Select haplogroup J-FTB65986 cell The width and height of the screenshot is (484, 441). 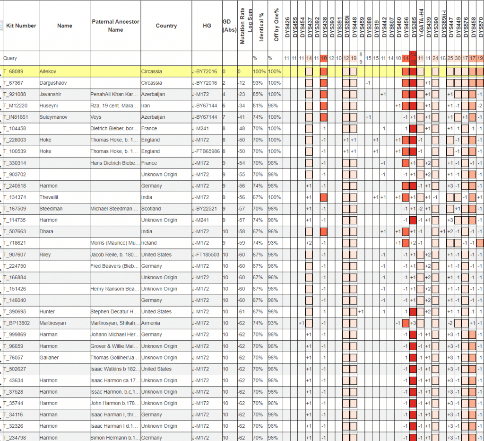pos(206,151)
